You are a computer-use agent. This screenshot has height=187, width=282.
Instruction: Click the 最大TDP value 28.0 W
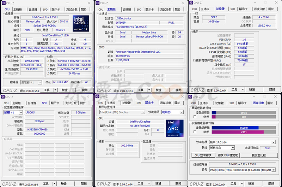pyautogui.click(x=64, y=22)
